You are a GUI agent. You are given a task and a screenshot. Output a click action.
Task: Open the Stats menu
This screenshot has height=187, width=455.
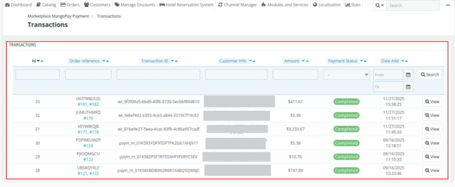352,5
